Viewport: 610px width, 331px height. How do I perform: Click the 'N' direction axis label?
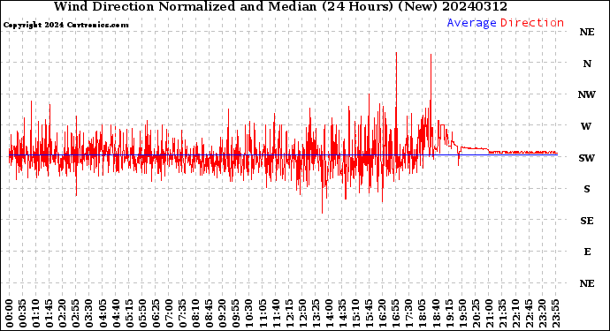[587, 64]
